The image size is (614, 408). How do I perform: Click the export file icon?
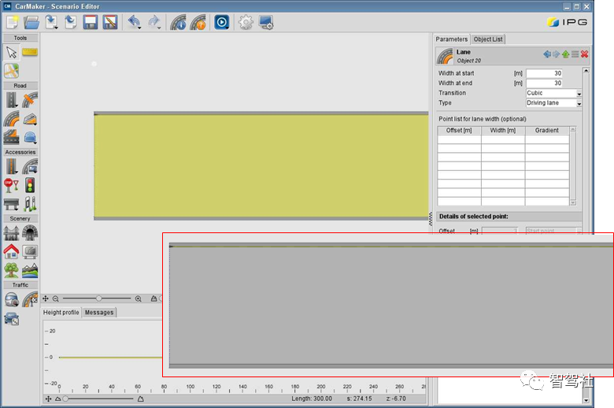coord(71,22)
